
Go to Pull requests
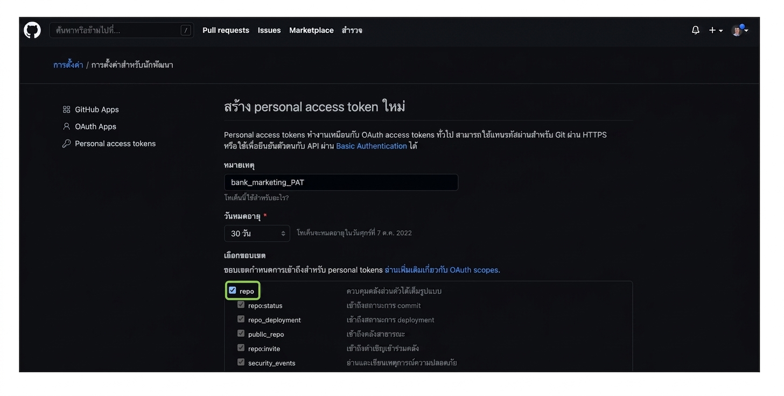coord(226,30)
